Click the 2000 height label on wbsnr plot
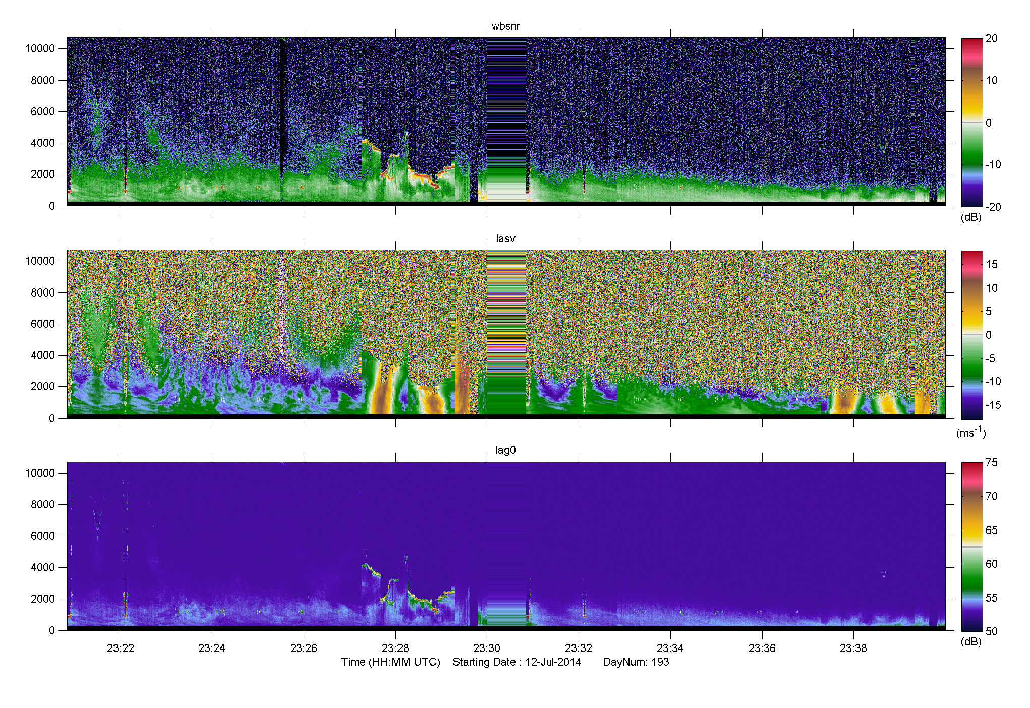The height and width of the screenshot is (708, 1030). point(43,174)
